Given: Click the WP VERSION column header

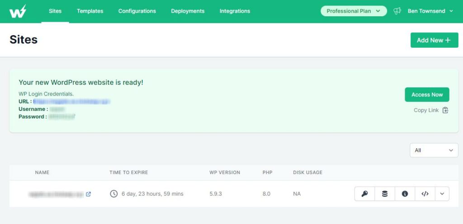Looking at the screenshot, I should (225, 173).
